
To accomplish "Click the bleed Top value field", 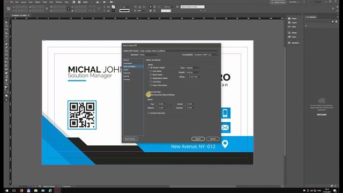I will [162, 104].
